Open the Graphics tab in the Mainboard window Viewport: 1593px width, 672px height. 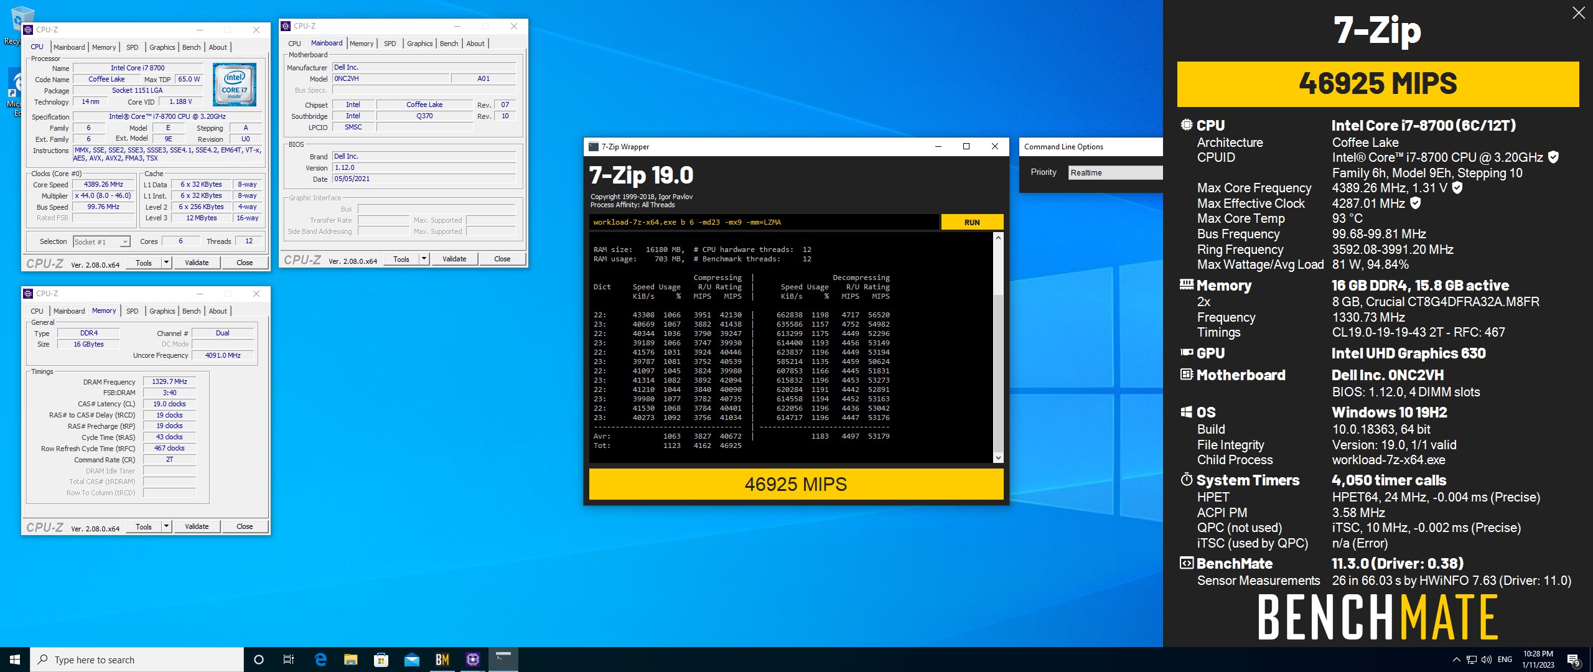420,44
